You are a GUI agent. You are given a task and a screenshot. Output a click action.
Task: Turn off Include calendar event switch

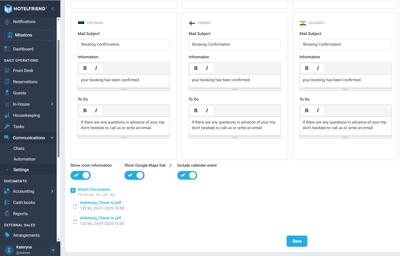pos(187,175)
